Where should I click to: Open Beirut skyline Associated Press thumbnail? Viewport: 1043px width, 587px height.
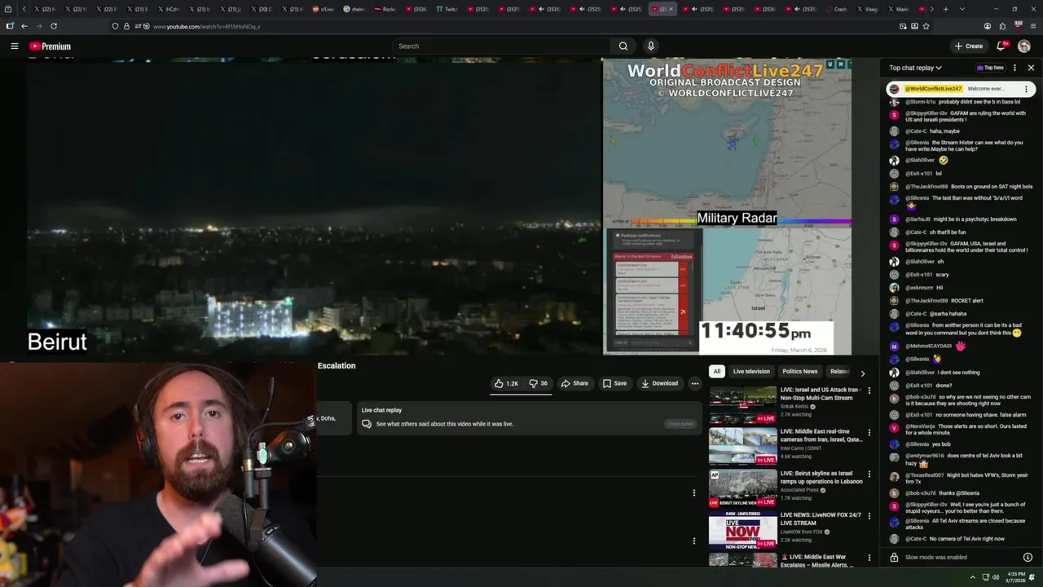[x=742, y=488]
